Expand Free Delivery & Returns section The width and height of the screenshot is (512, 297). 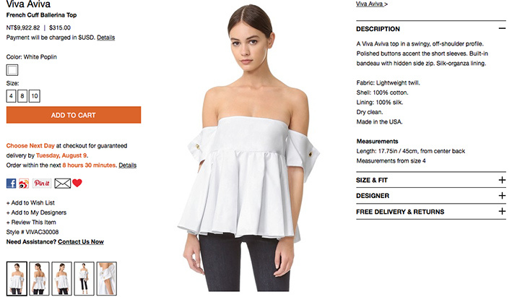(x=431, y=212)
